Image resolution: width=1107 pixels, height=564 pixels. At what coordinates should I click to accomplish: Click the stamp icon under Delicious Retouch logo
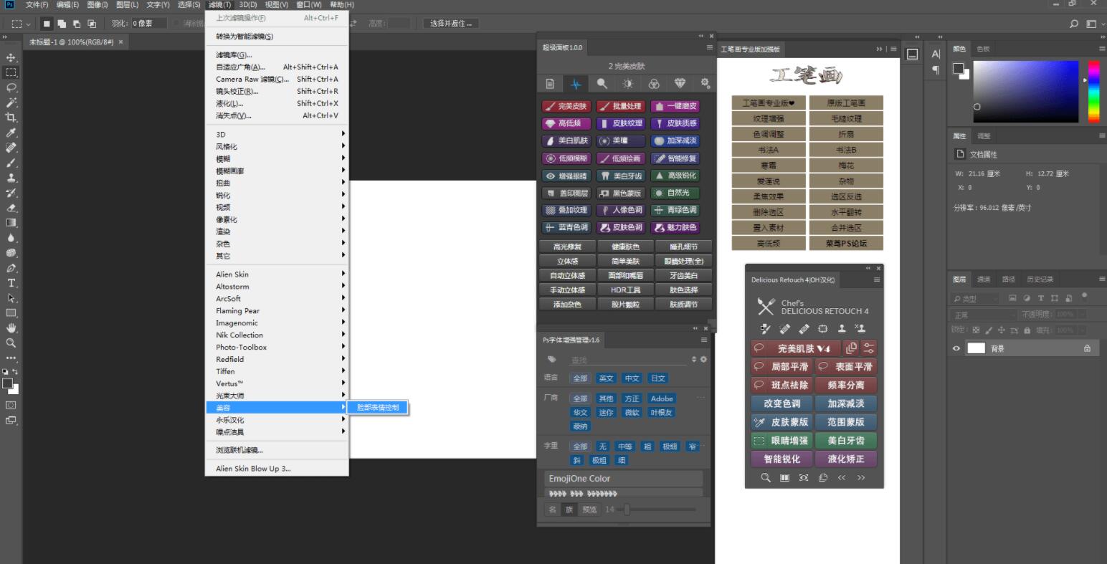coord(842,329)
